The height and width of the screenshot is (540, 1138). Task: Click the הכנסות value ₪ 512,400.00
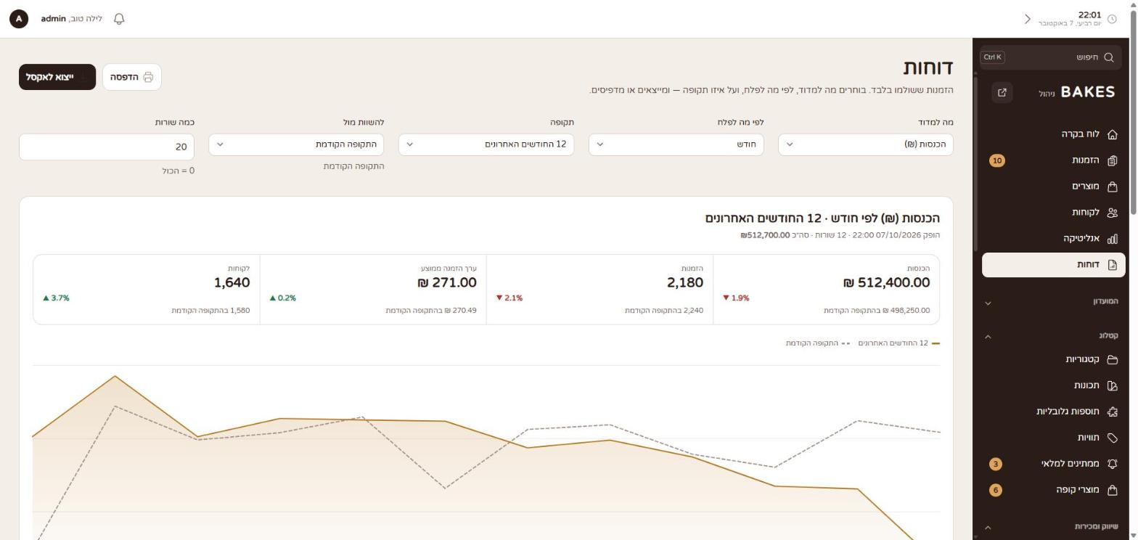coord(886,283)
